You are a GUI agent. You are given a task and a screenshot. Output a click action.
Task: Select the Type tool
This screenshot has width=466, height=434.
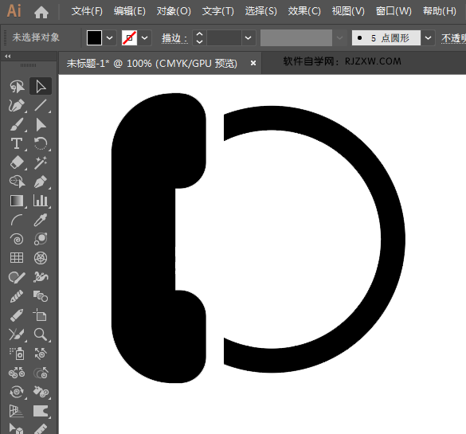coord(17,144)
